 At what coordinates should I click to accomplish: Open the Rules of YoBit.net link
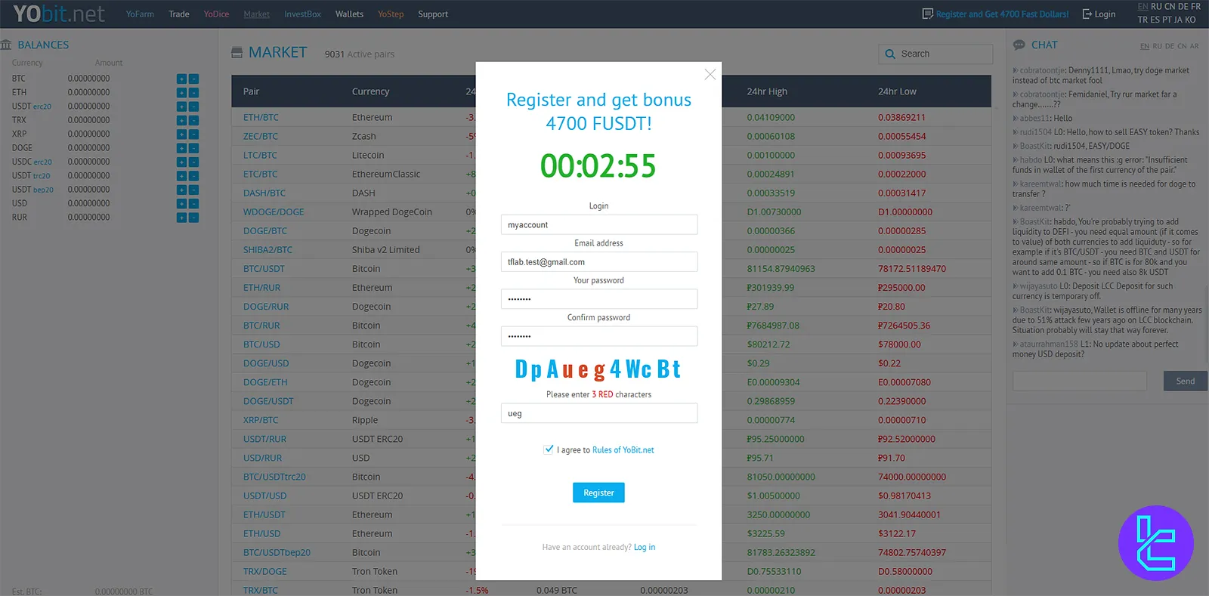(623, 449)
